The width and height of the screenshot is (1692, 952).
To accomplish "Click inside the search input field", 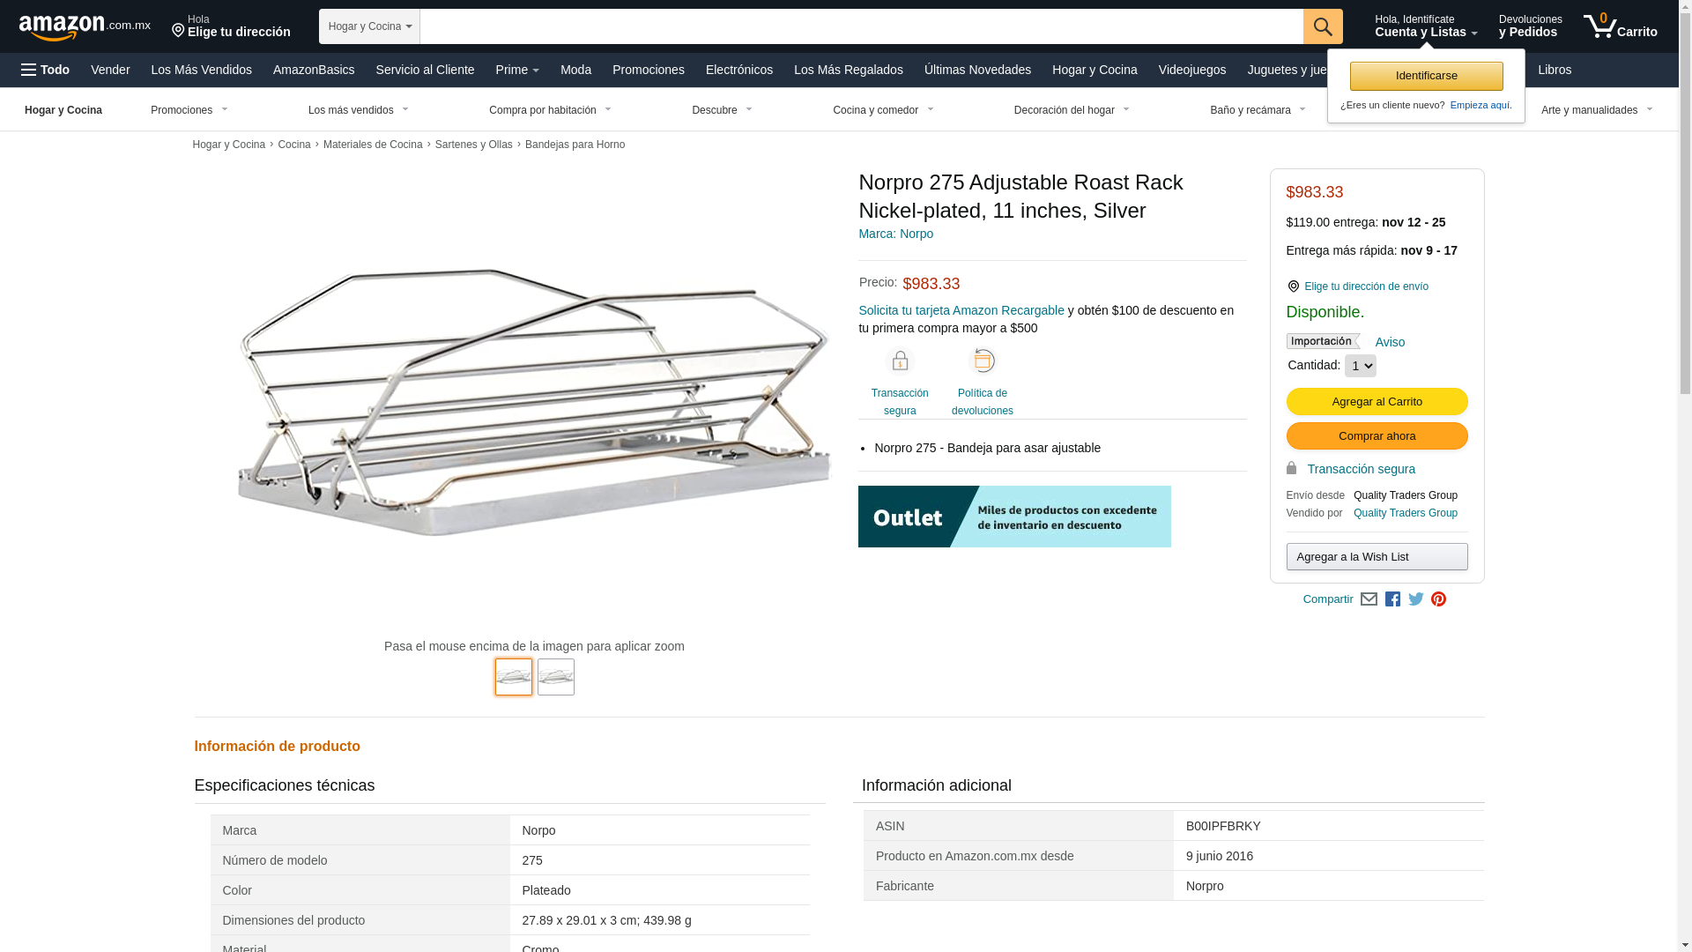I will tap(860, 26).
